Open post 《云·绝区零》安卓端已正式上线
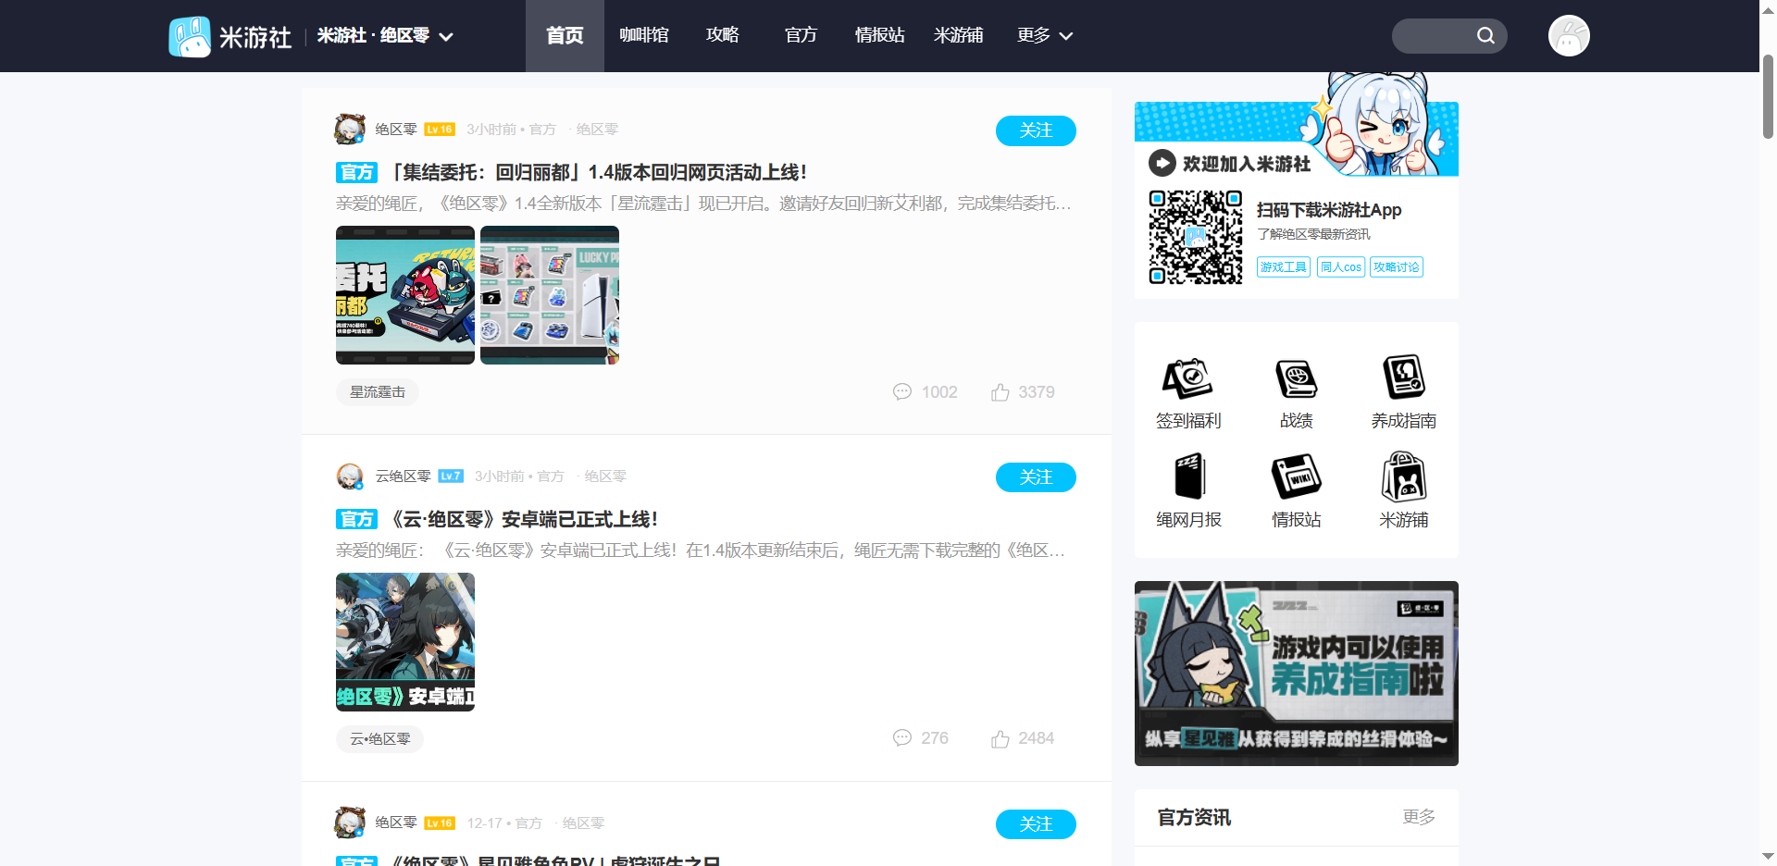Viewport: 1777px width, 866px height. [524, 520]
